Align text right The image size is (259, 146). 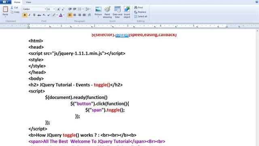click(x=79, y=15)
